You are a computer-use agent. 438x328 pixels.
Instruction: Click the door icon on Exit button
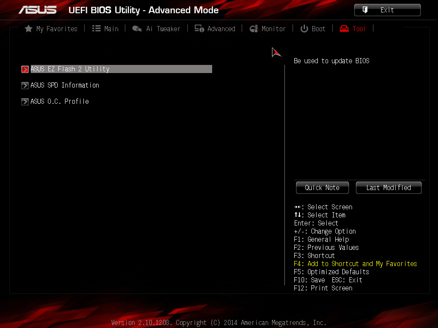[365, 10]
